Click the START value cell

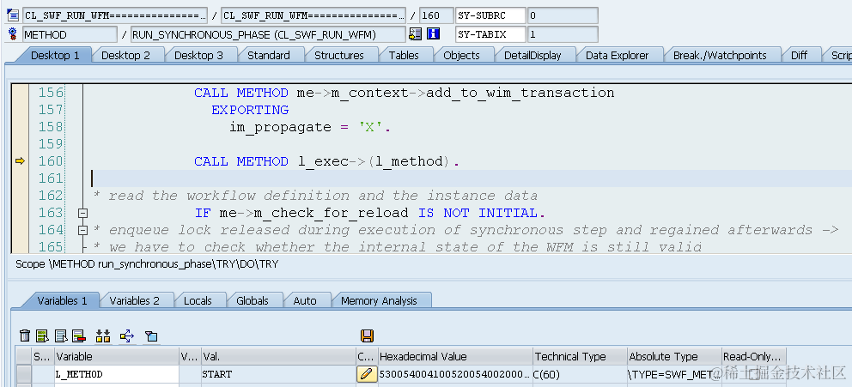click(278, 374)
